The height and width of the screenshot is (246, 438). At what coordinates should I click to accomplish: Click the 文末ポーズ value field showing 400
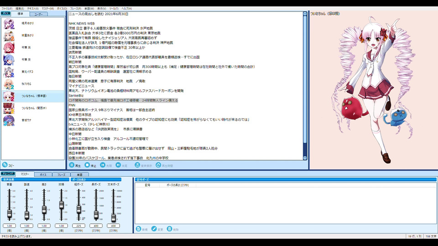(113, 225)
